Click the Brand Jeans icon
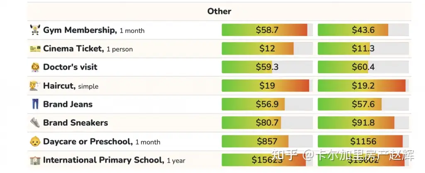This screenshot has height=173, width=425. tap(35, 104)
